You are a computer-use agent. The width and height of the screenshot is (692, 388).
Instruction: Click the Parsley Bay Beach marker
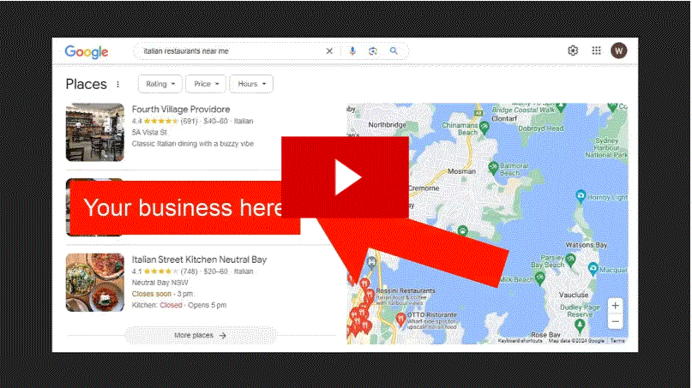pos(570,260)
